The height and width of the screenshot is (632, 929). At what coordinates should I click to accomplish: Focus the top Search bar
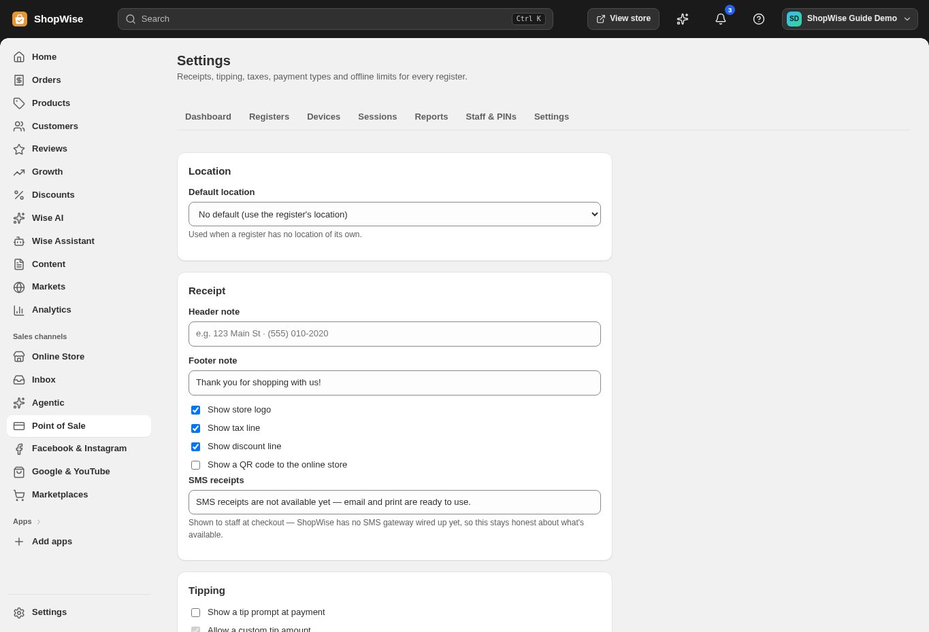(x=336, y=19)
